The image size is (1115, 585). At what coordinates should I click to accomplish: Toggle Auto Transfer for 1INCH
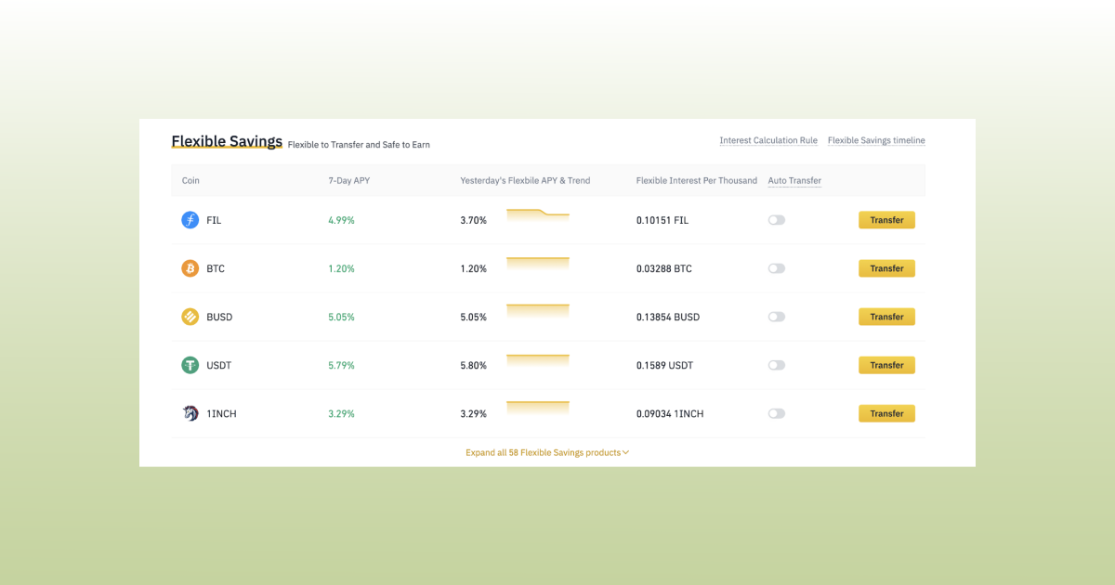pyautogui.click(x=776, y=413)
